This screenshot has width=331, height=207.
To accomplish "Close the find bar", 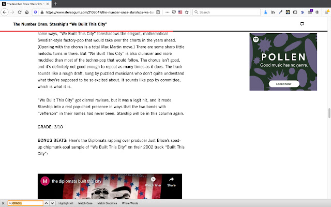I will coord(3,203).
